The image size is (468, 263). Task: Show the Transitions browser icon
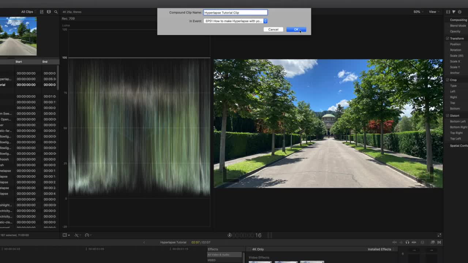pyautogui.click(x=439, y=242)
